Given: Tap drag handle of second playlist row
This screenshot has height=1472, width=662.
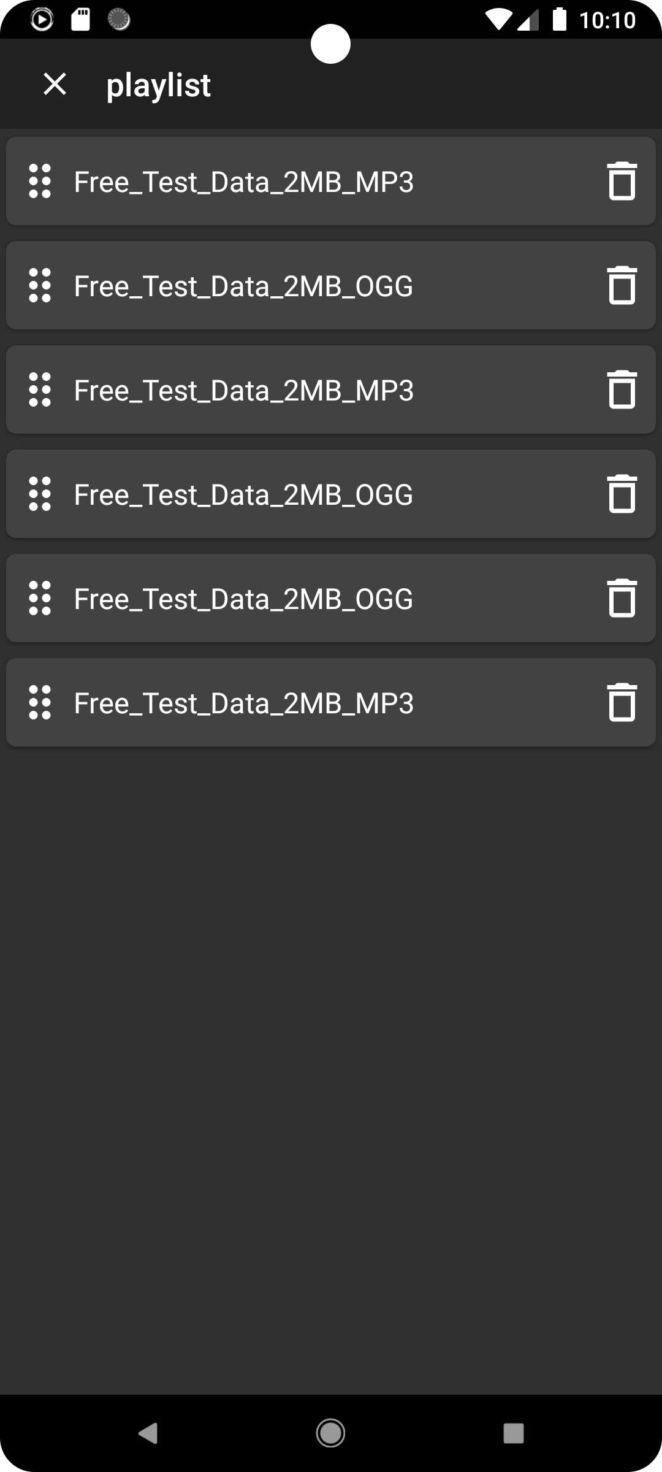Looking at the screenshot, I should 40,285.
